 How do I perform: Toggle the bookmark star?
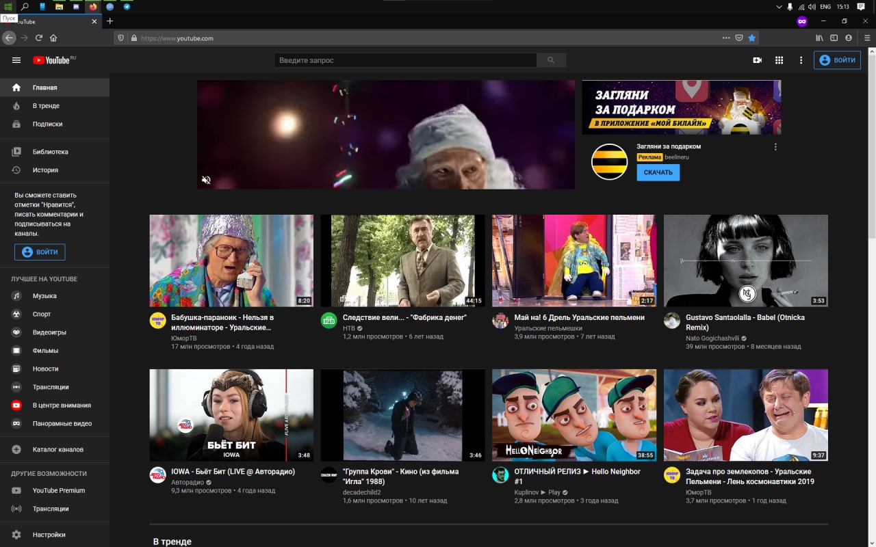pos(751,38)
